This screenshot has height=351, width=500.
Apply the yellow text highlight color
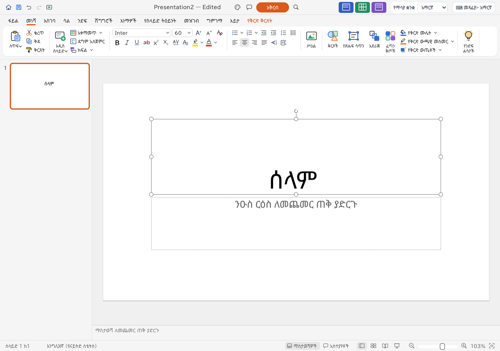point(195,43)
